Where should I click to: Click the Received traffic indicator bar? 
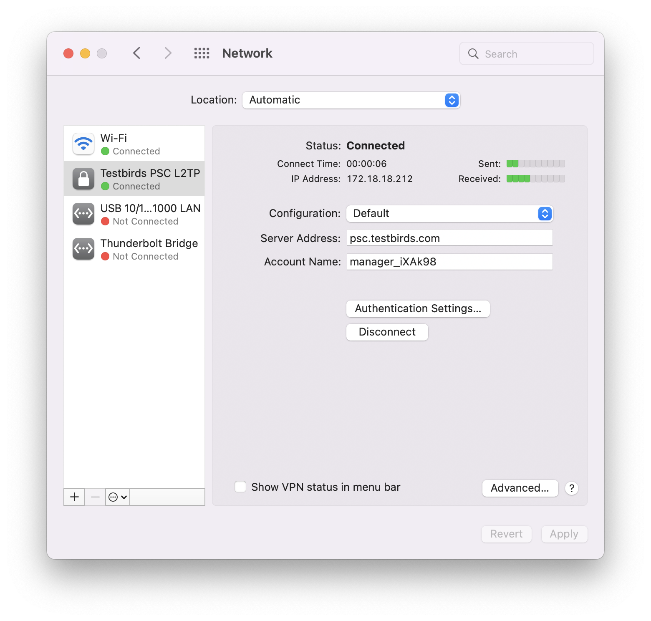(535, 179)
